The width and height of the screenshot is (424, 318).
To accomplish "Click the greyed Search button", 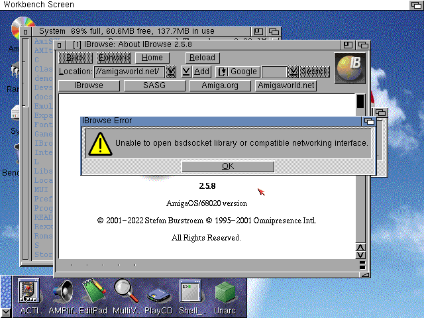I will pos(315,72).
